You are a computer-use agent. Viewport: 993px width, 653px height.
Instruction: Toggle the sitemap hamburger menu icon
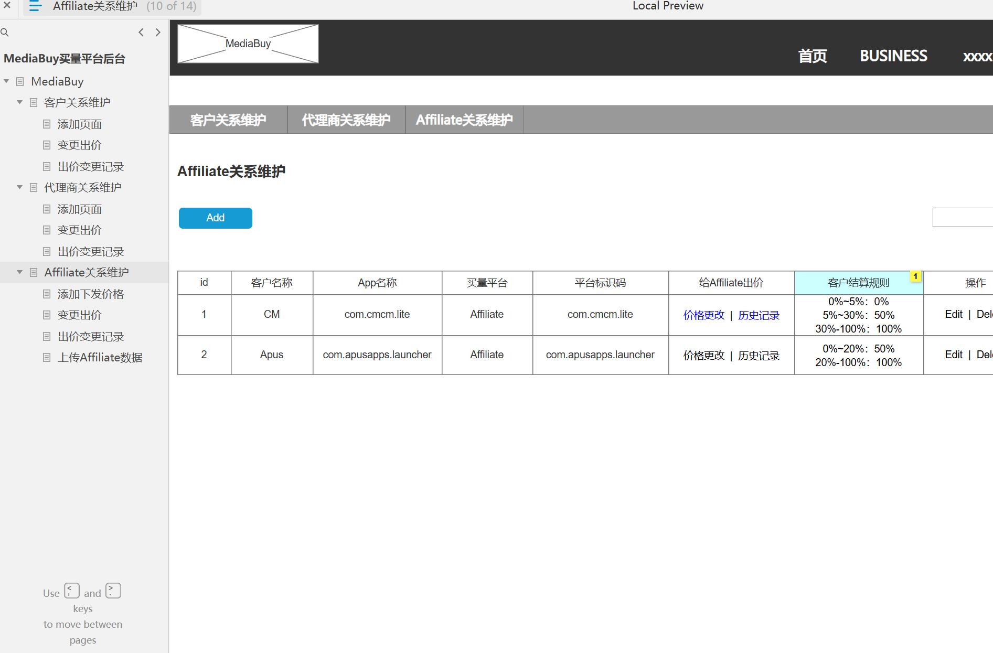(35, 6)
